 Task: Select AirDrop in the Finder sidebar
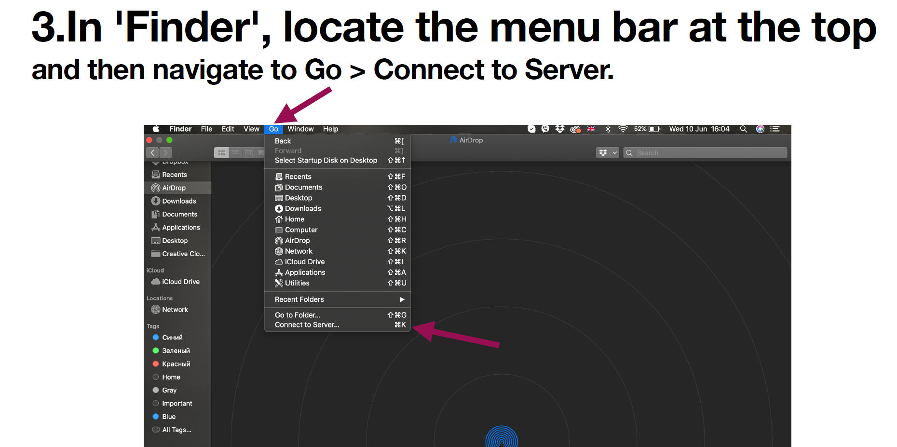coord(177,188)
